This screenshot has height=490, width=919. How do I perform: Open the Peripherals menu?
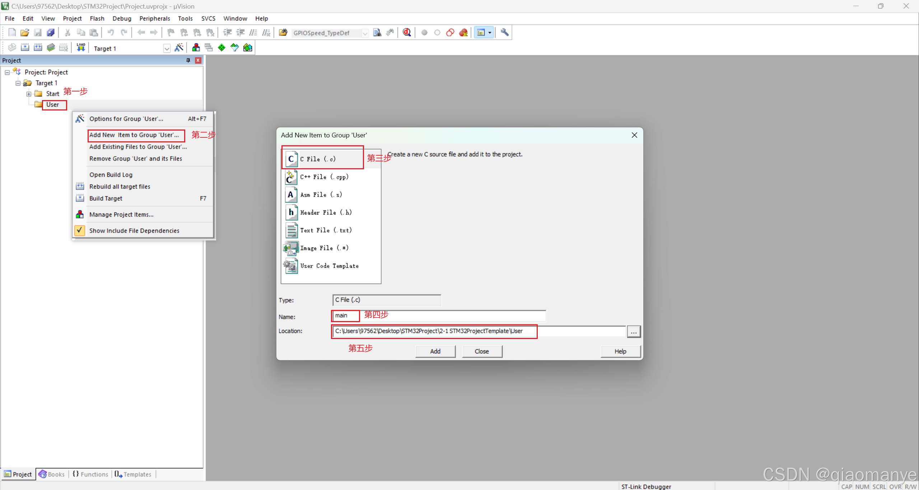click(x=154, y=18)
